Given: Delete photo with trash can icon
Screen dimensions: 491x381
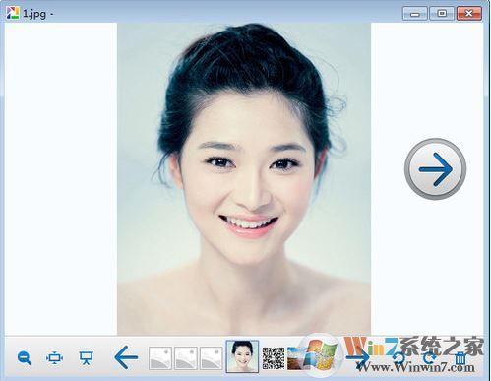Looking at the screenshot, I should tap(460, 358).
